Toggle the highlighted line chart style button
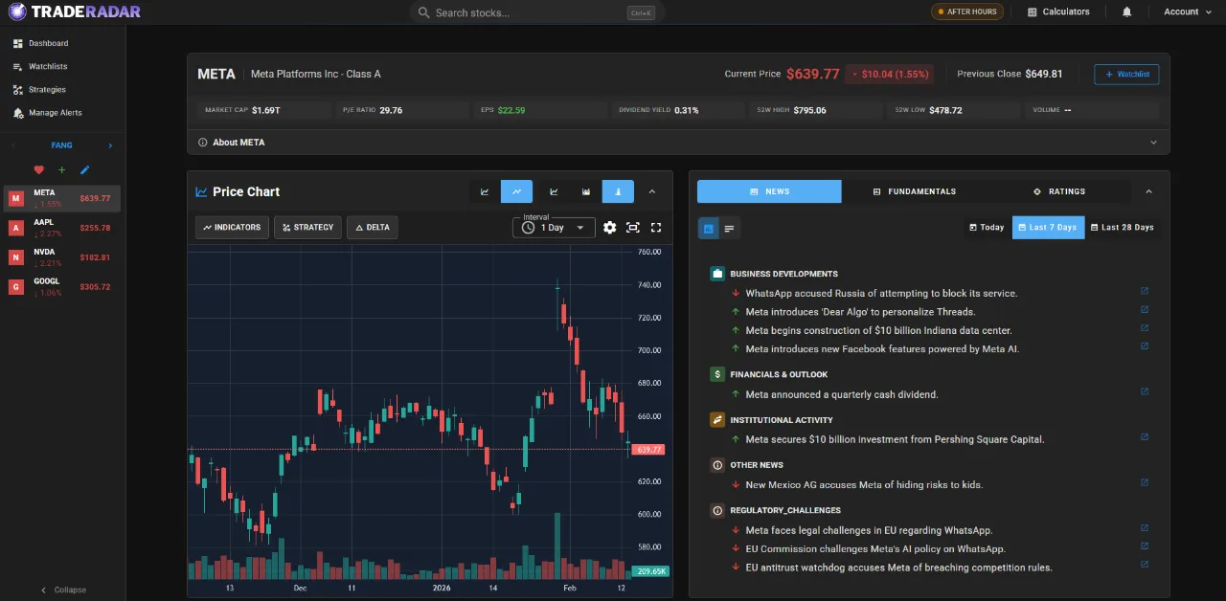 [516, 191]
